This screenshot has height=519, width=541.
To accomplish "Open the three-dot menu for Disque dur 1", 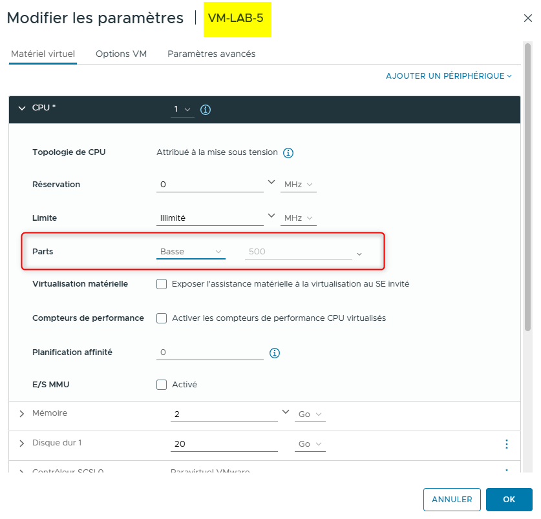I will coord(506,444).
